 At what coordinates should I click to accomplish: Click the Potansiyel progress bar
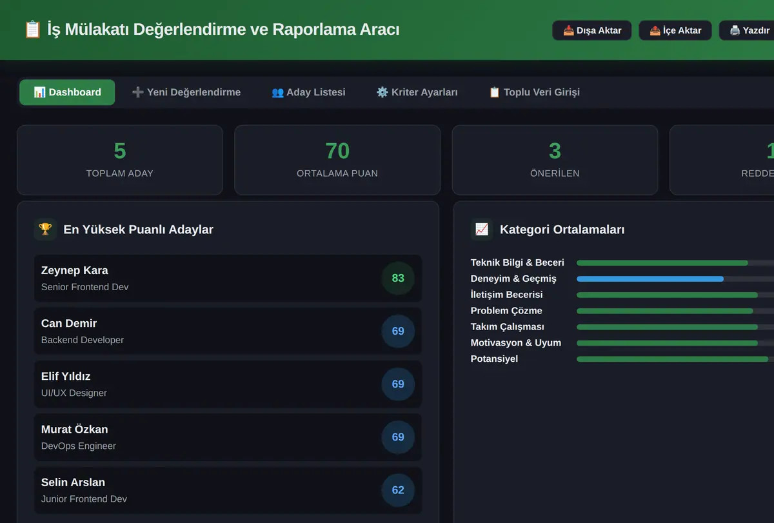[675, 359]
